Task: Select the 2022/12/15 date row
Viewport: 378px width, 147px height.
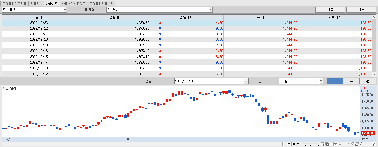Action: (187, 57)
